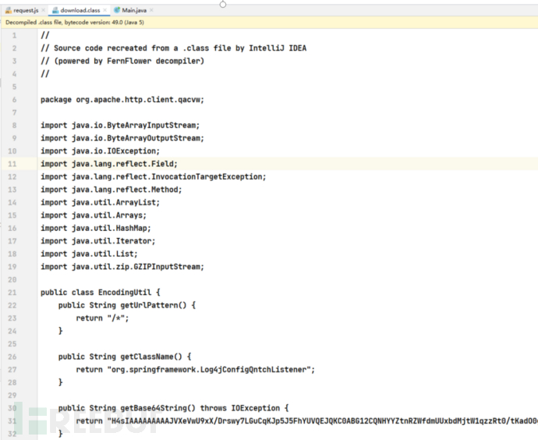Close the request.js tab

coord(42,10)
